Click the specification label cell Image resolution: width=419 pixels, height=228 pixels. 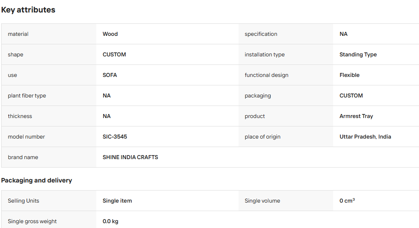coord(286,34)
